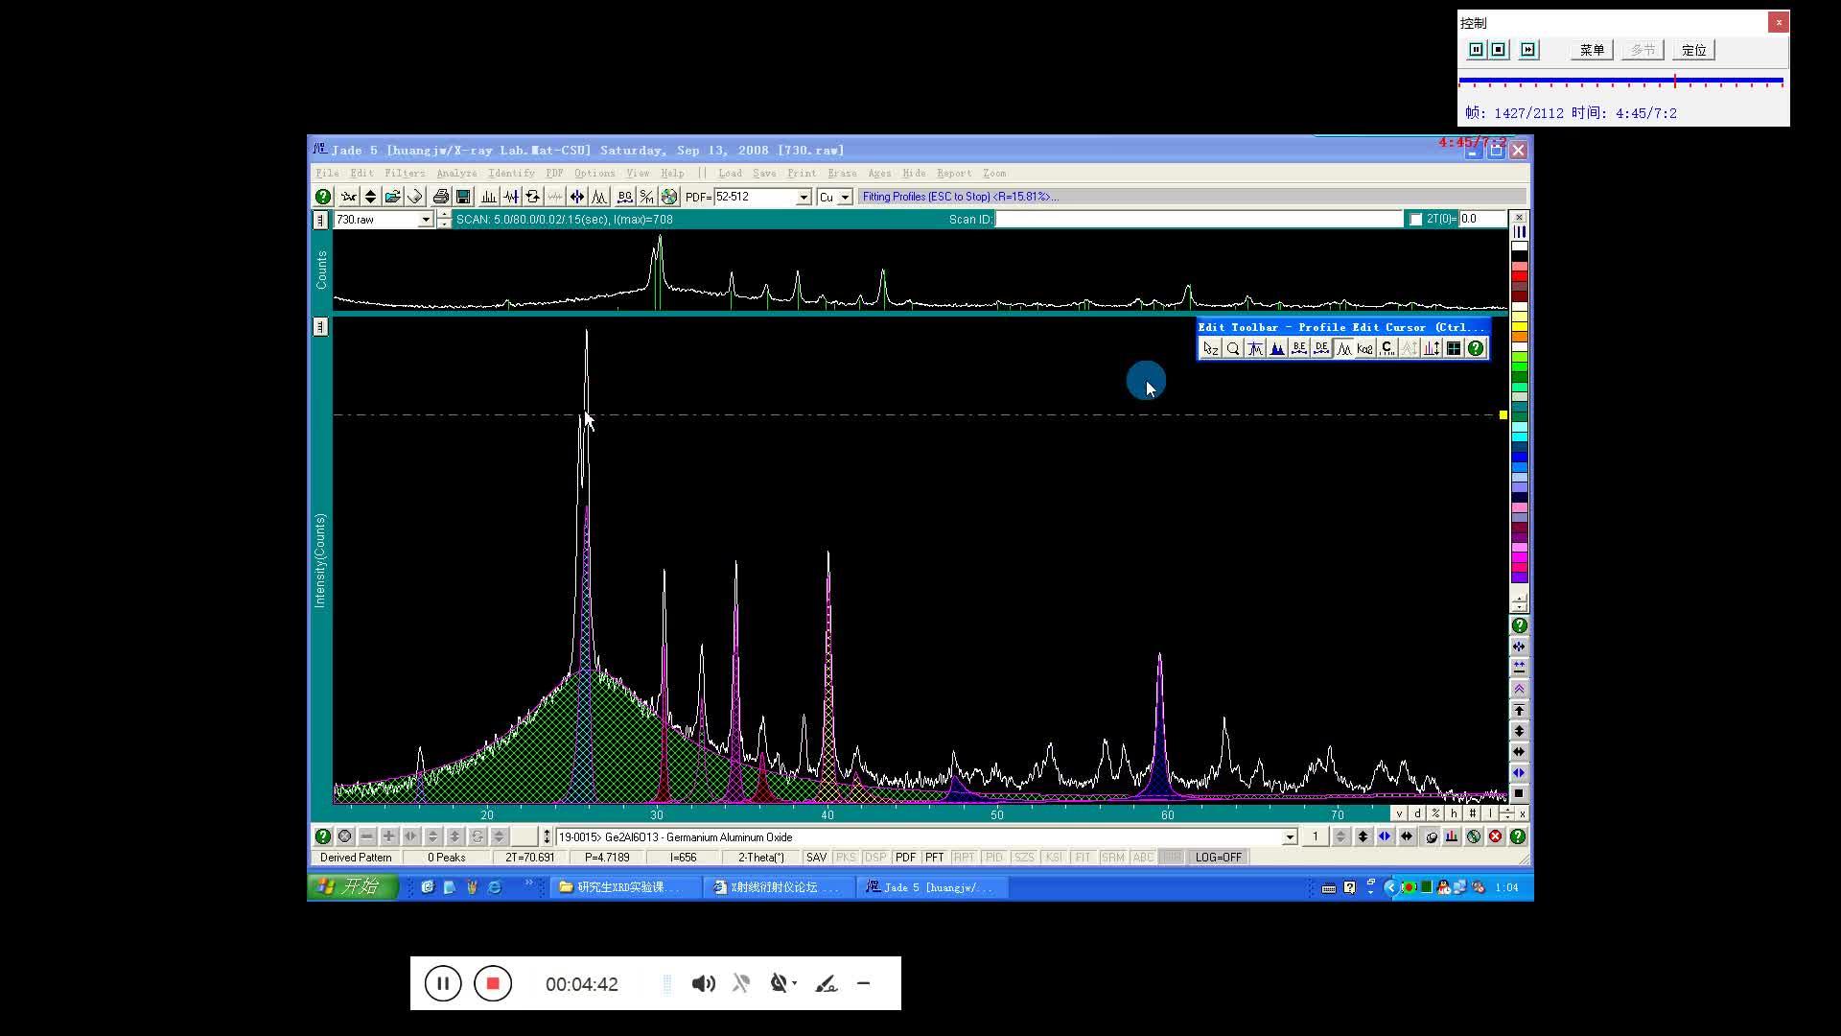Select the Kα2 stripping tool
This screenshot has width=1841, height=1036.
pos(1364,349)
